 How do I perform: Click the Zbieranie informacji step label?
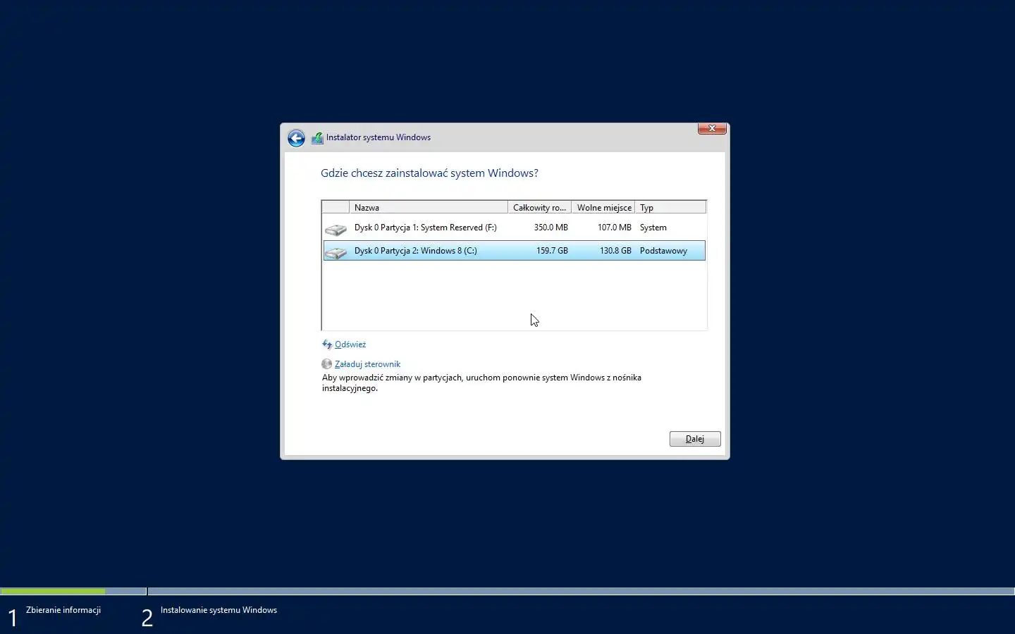tap(63, 610)
